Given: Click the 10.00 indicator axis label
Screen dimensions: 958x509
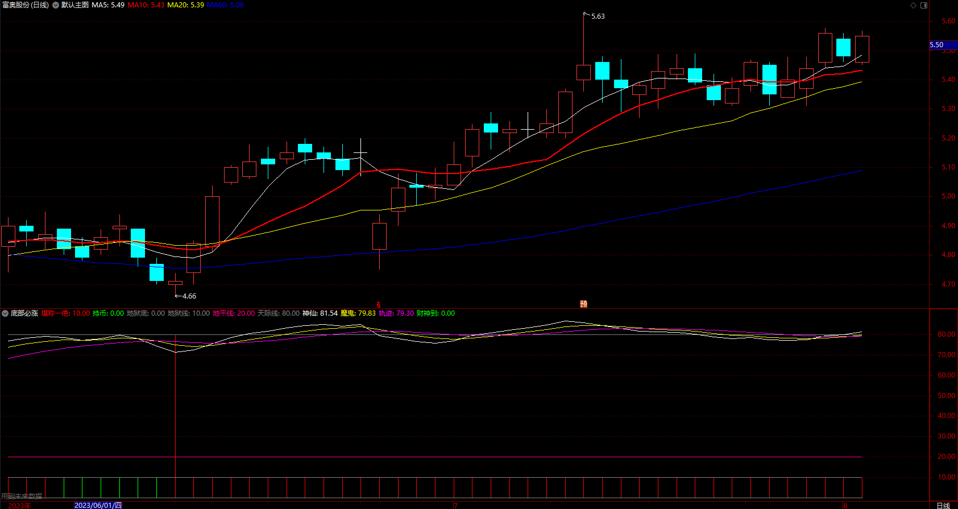Looking at the screenshot, I should 947,477.
